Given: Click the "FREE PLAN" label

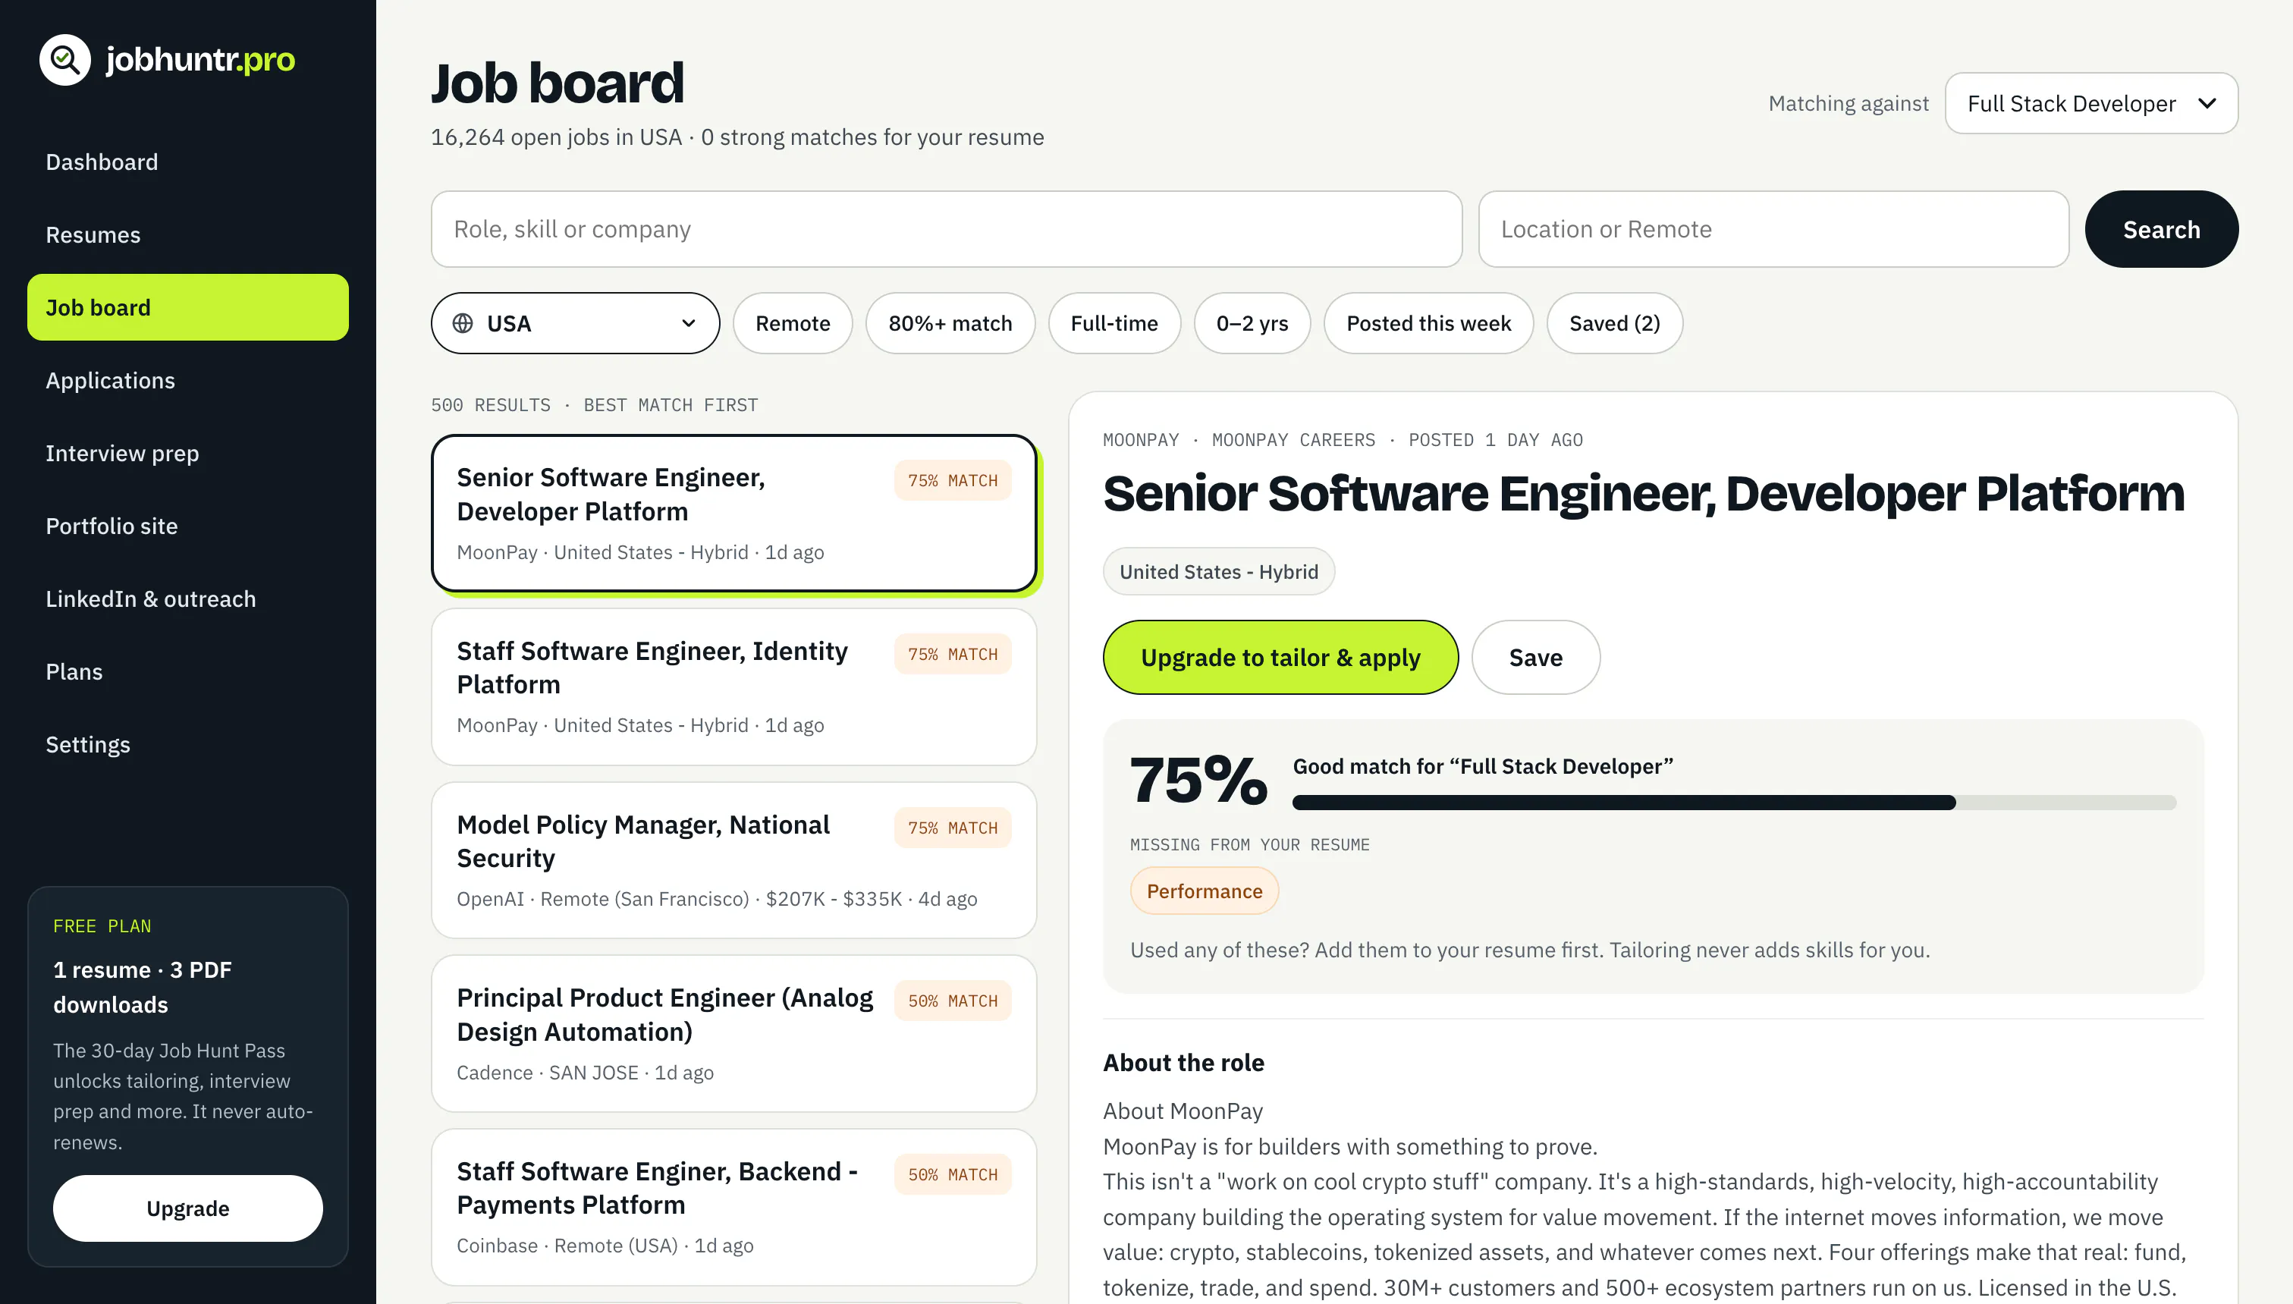Looking at the screenshot, I should coord(102,926).
